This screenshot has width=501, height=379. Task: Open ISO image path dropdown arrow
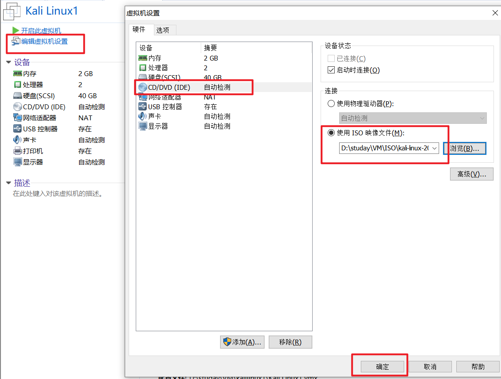(434, 148)
